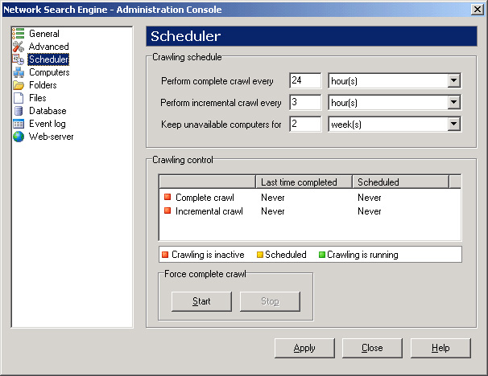Click the Event log icon

(x=19, y=124)
